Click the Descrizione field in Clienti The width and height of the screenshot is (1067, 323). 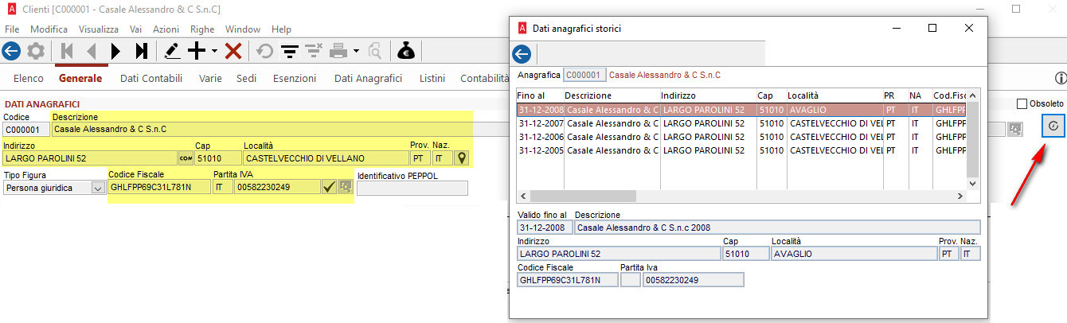click(261, 130)
